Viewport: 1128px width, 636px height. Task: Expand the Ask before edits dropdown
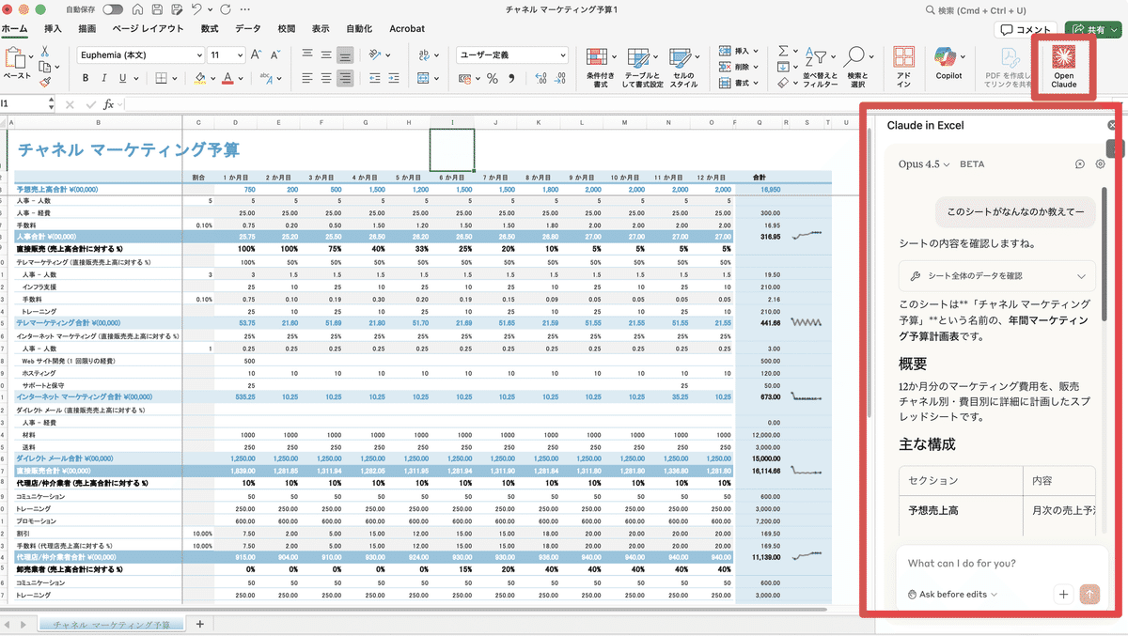tap(952, 594)
